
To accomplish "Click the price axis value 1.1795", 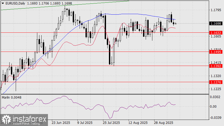I will (216, 10).
